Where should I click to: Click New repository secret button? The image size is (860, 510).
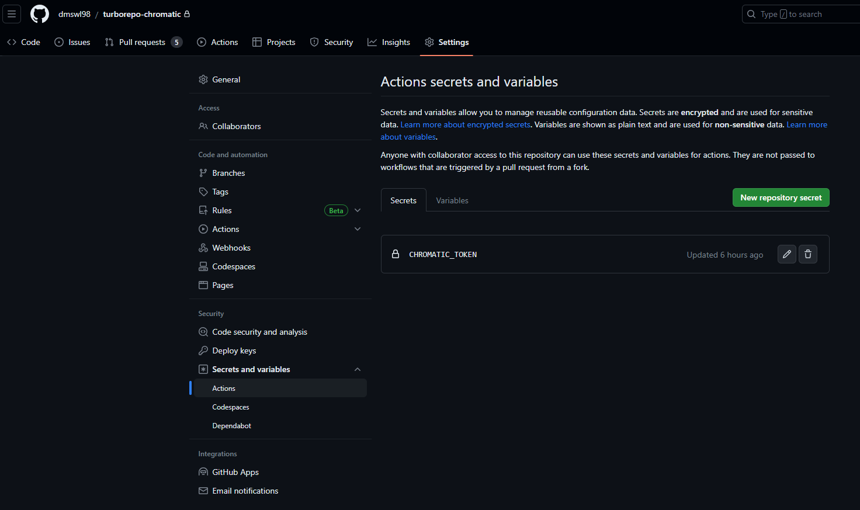point(781,197)
